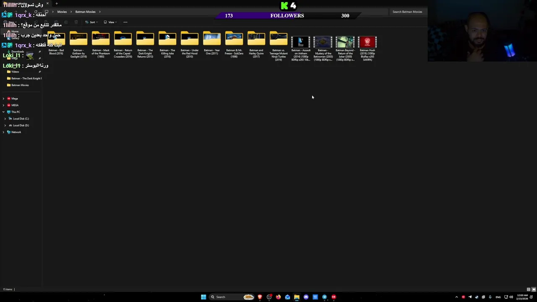Add a new tab with the plus button

click(x=57, y=4)
